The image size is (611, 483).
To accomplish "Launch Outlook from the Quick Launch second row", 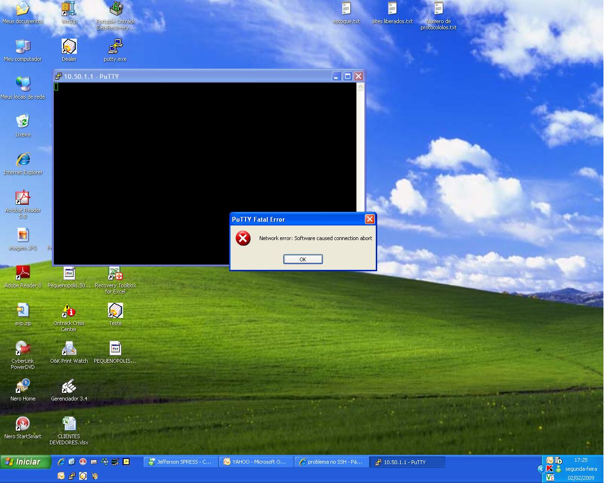I will (61, 476).
